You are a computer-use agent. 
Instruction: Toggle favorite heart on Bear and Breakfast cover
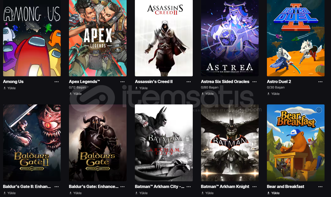(319, 110)
